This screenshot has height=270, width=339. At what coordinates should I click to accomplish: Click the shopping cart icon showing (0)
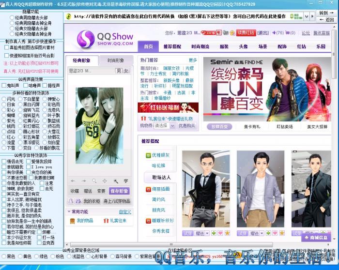pos(288,33)
